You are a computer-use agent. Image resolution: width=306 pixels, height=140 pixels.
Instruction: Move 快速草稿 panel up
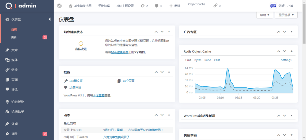point(279,135)
